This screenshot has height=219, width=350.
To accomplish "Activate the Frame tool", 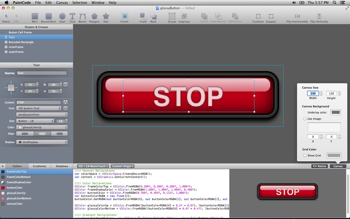I will [x=125, y=18].
